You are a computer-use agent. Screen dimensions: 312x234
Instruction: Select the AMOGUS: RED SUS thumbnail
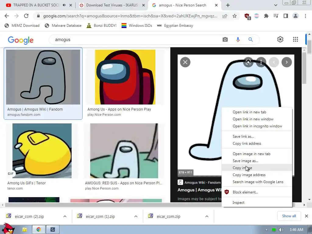(124, 151)
